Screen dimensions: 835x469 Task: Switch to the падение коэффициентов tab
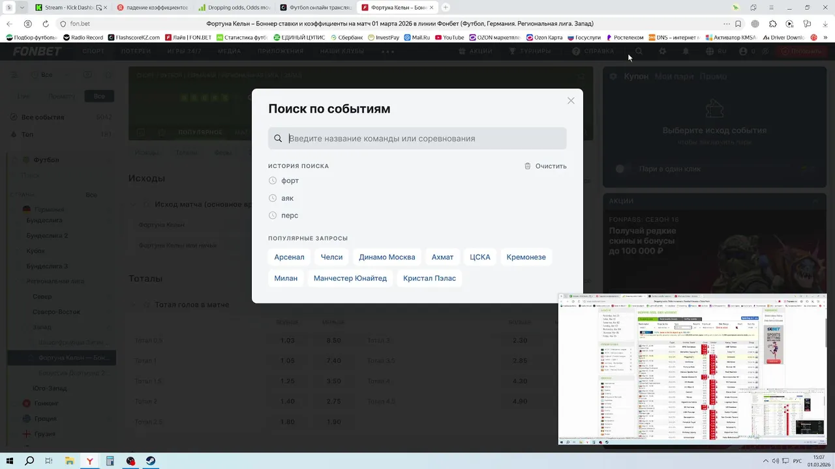pos(153,7)
